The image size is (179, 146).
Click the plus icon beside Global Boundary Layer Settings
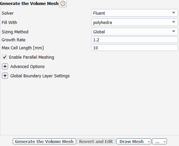point(5,76)
